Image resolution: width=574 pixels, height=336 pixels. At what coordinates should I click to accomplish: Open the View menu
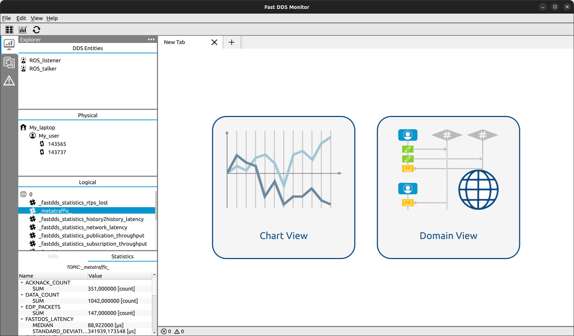37,18
